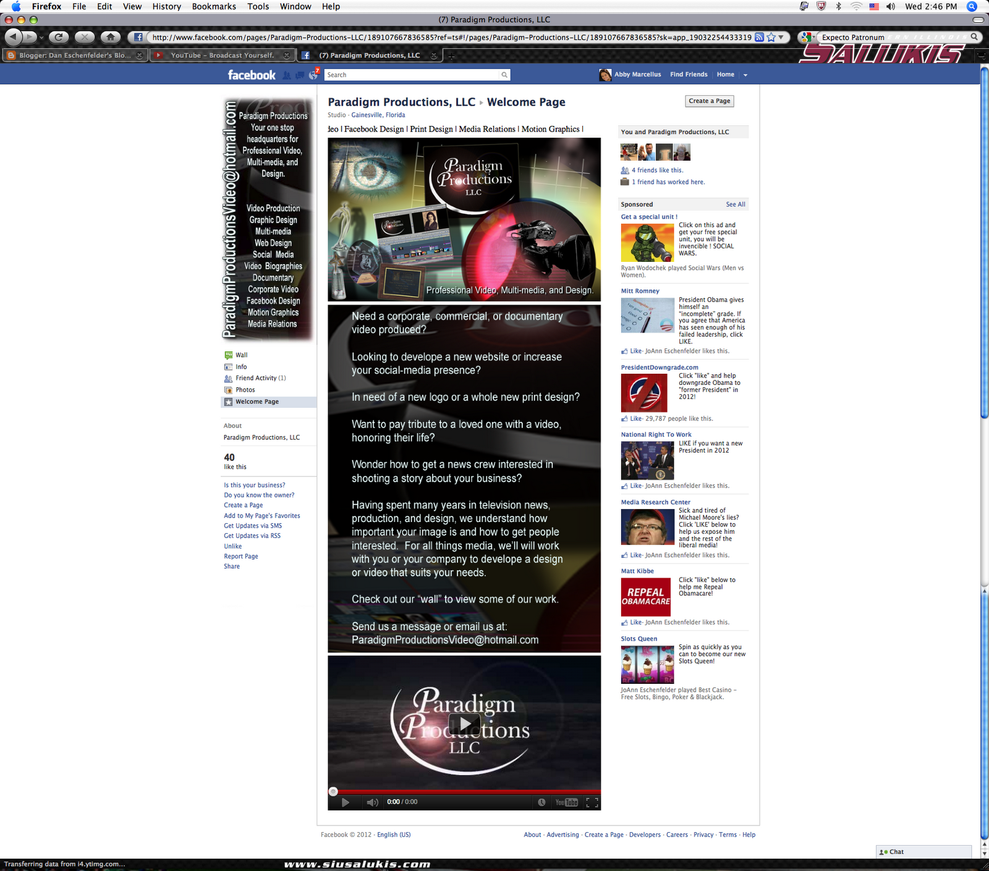The height and width of the screenshot is (871, 989).
Task: Enter fullscreen on the video player
Action: coord(592,802)
